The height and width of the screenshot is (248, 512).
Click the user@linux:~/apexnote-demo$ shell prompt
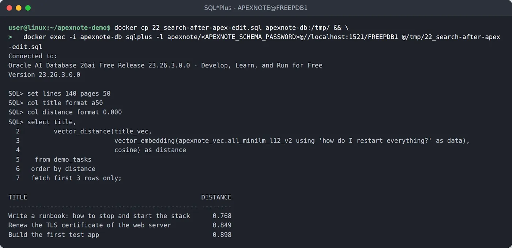click(59, 28)
